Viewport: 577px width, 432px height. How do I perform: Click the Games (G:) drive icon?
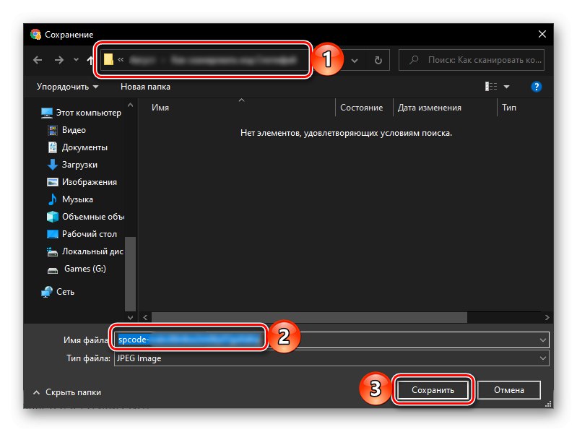(53, 271)
